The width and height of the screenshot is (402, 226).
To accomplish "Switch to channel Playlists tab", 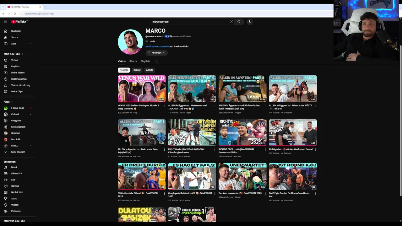I will point(145,61).
